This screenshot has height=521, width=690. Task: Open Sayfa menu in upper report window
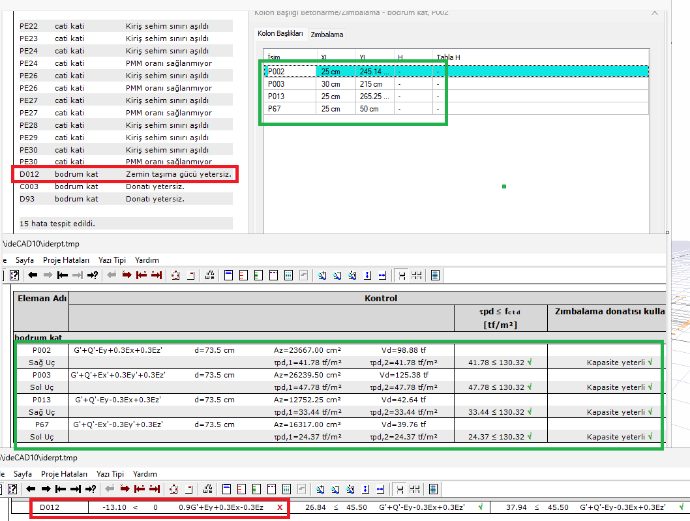(x=25, y=260)
